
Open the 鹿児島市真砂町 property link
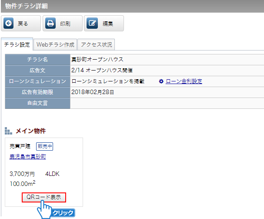pos(27,157)
